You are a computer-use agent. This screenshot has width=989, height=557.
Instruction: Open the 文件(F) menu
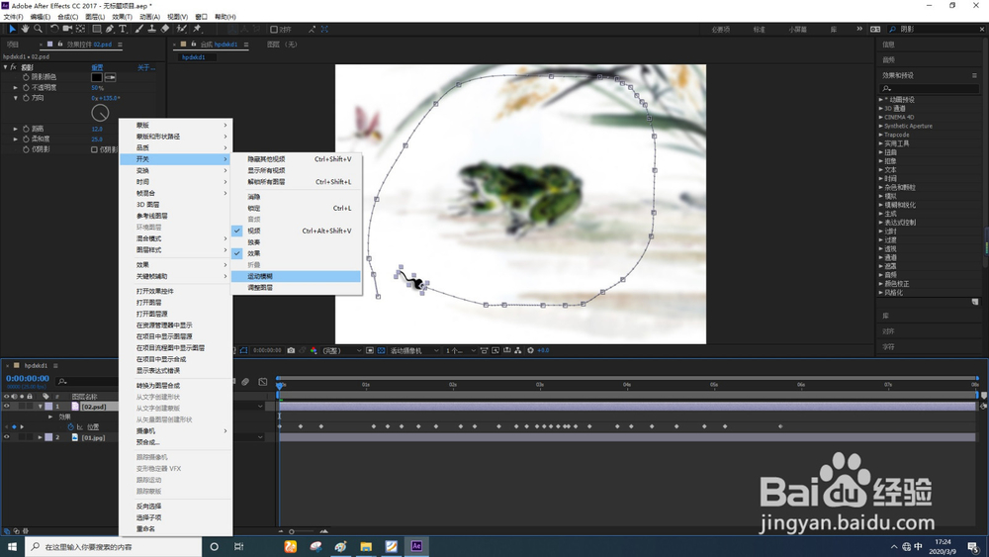(13, 17)
